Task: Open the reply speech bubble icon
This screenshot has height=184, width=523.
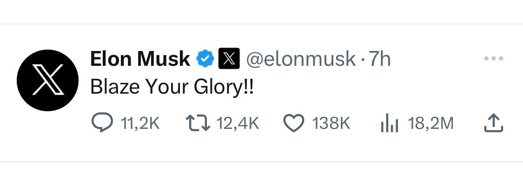Action: tap(102, 123)
